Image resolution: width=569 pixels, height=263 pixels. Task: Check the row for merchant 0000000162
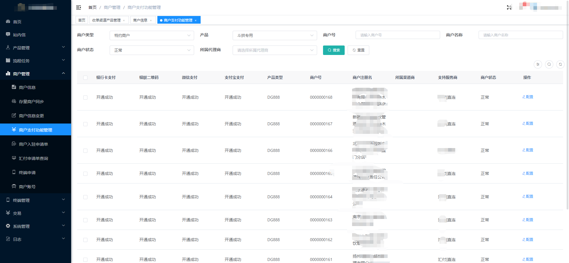click(x=85, y=240)
